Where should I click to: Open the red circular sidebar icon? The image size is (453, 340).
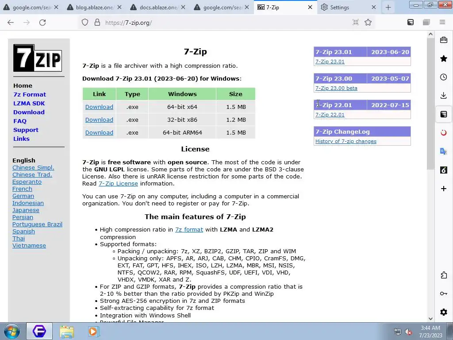click(x=443, y=133)
